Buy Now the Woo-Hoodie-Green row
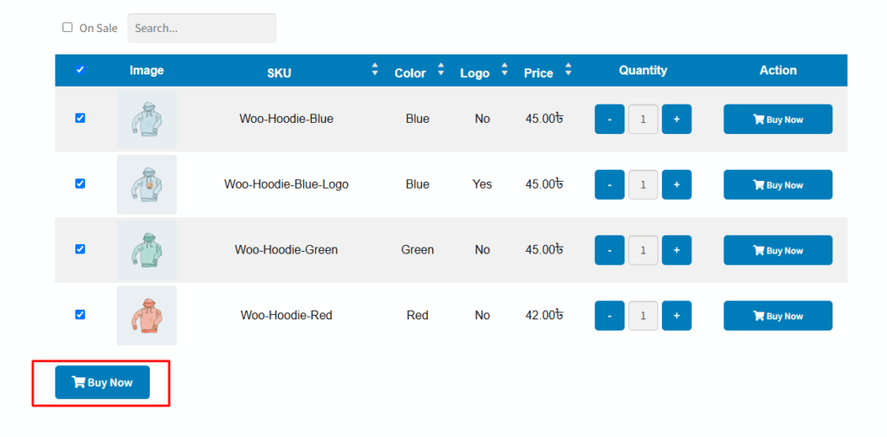Screen dimensions: 887x437 tap(778, 250)
